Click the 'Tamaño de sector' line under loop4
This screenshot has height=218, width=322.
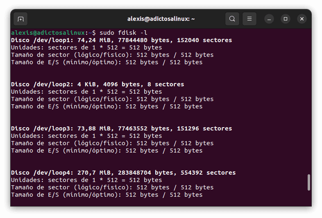112,187
